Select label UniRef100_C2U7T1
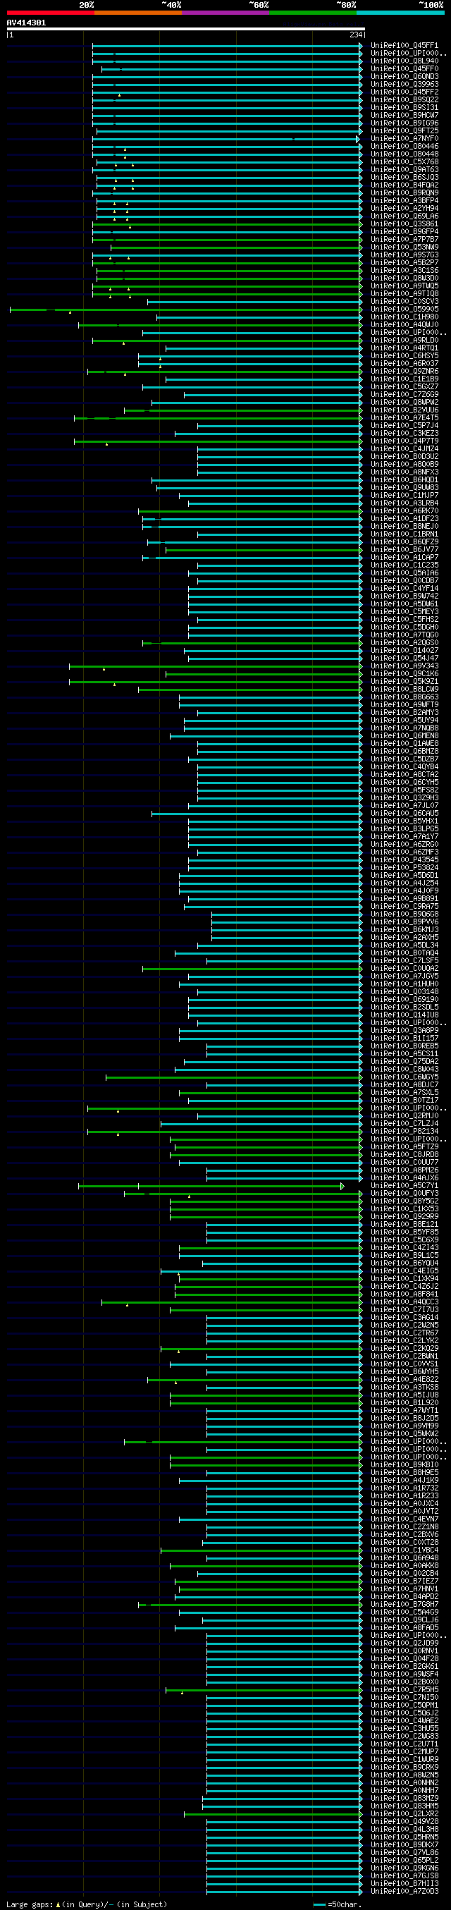The height and width of the screenshot is (1910, 451). (x=404, y=1744)
